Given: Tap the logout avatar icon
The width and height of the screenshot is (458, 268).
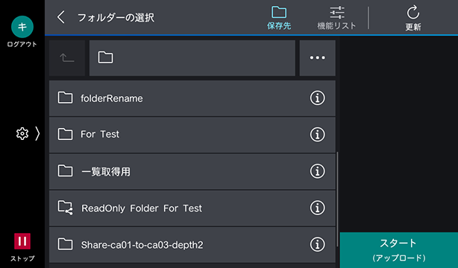Looking at the screenshot, I should [x=22, y=27].
